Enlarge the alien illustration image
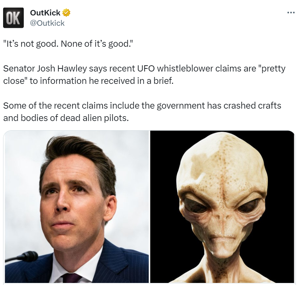The image size is (300, 285). pos(222,207)
